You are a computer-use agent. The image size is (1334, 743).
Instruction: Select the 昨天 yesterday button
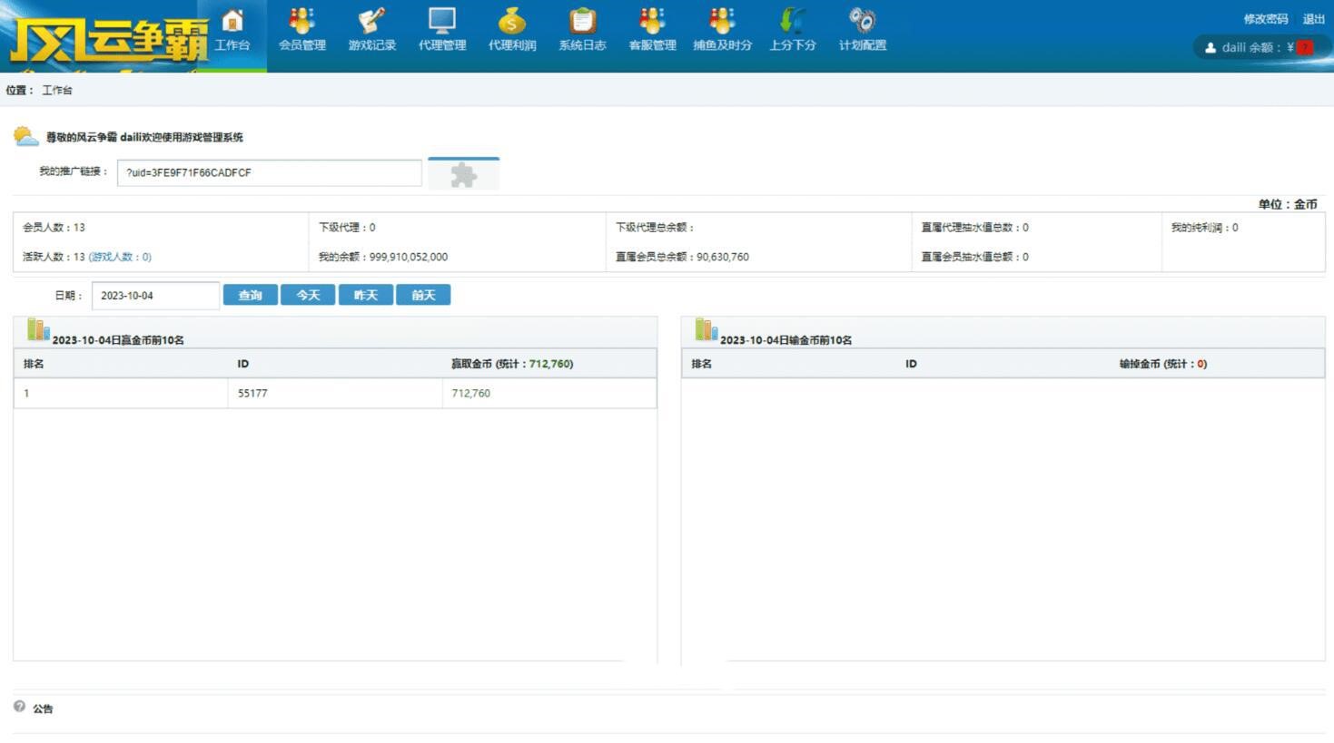365,295
